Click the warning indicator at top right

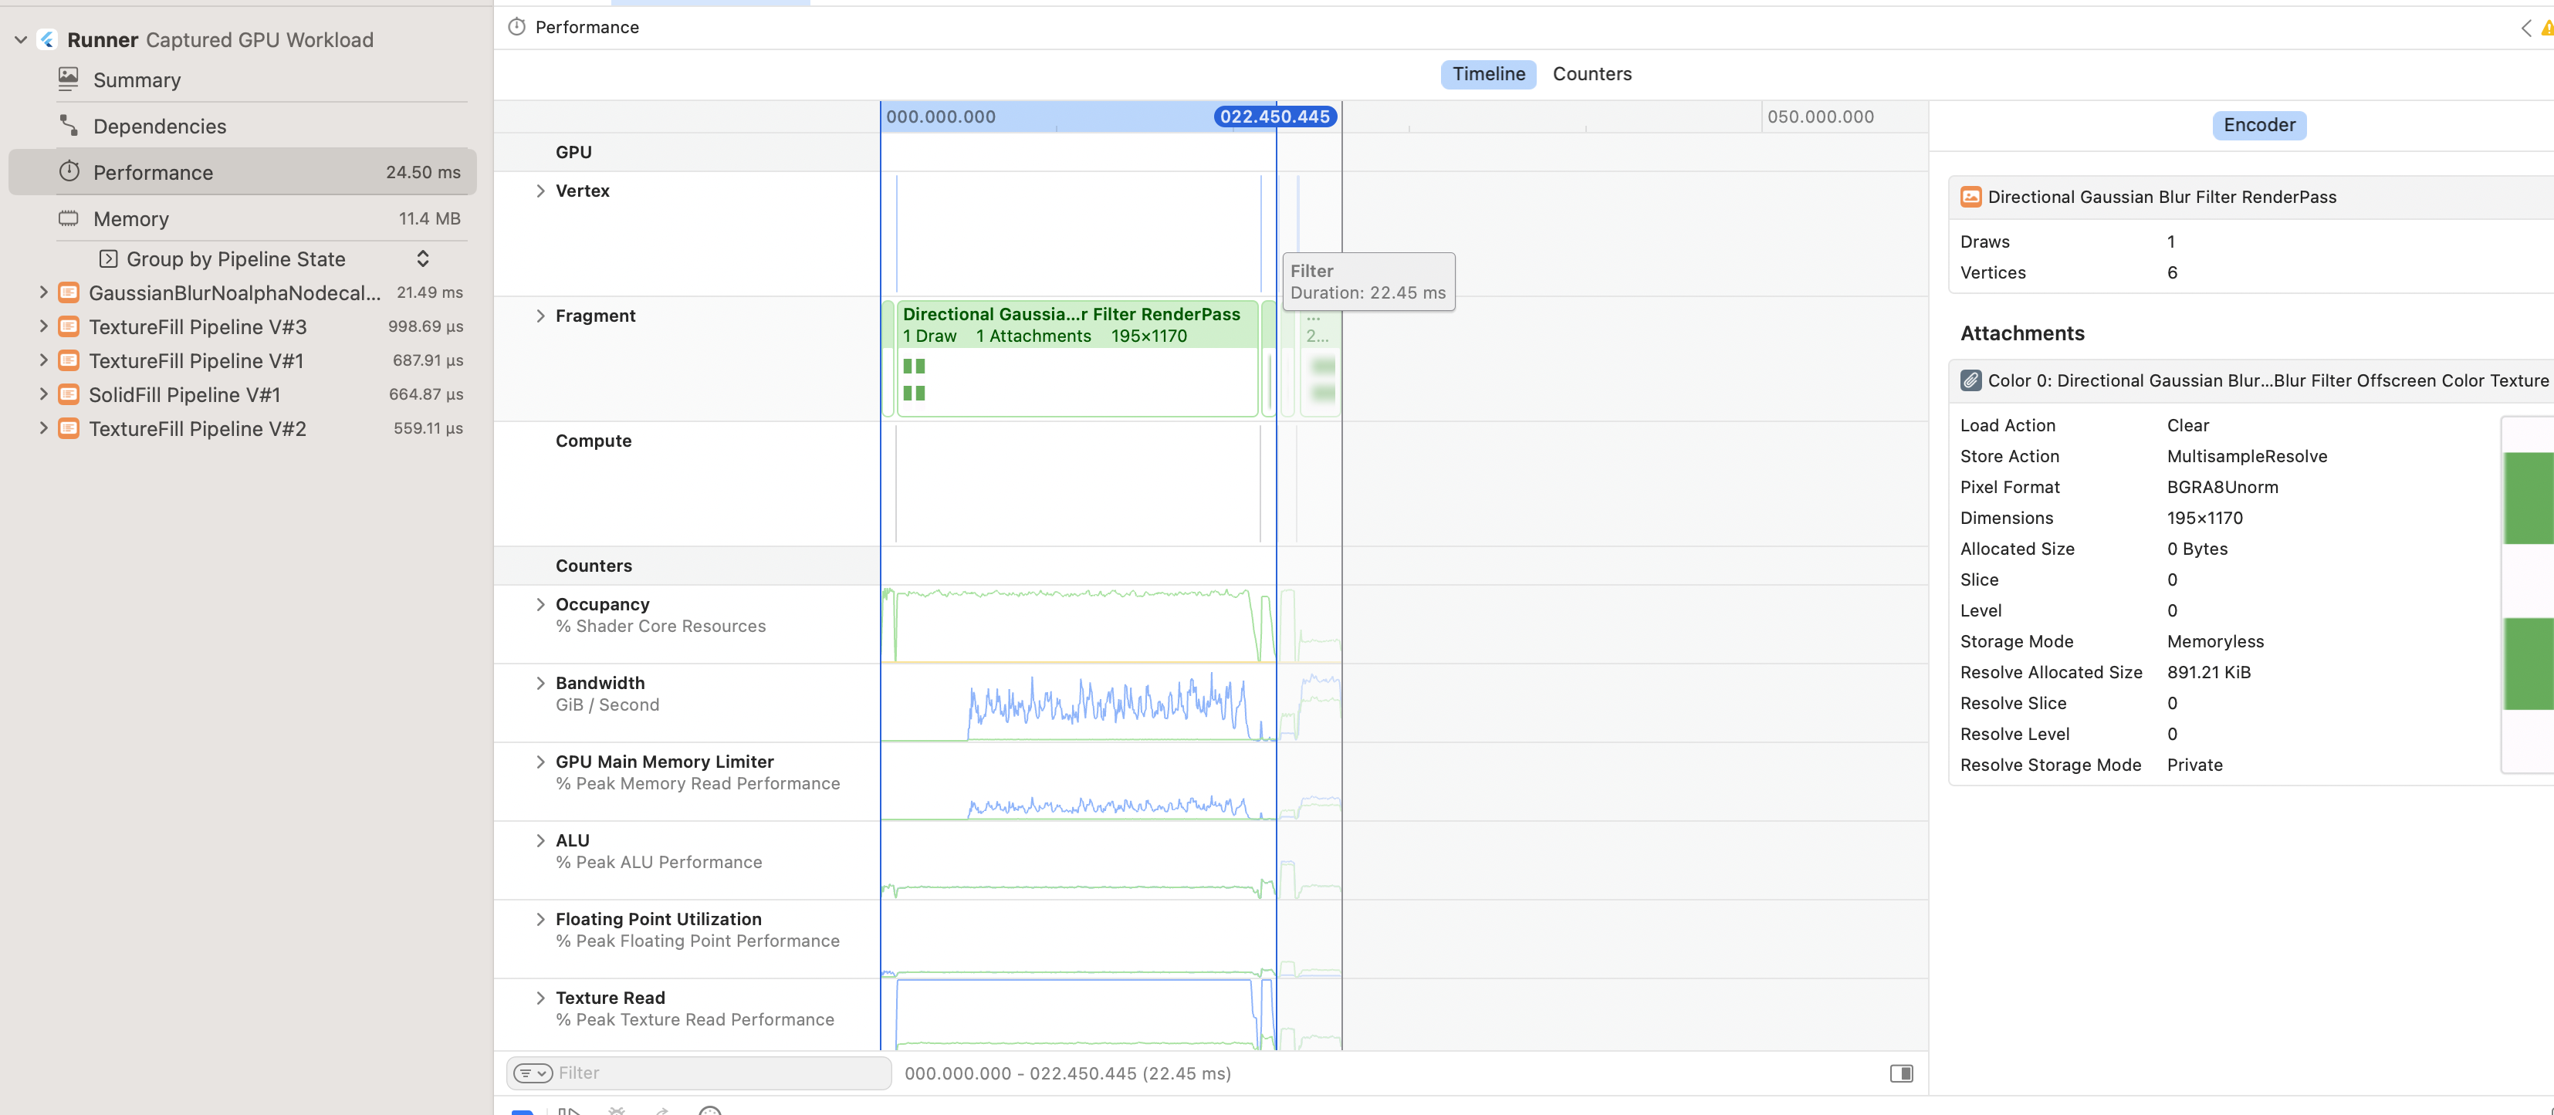2543,27
